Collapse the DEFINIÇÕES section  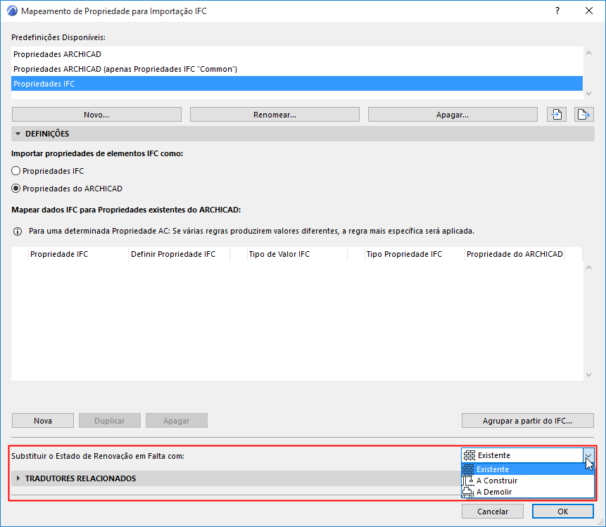tap(18, 134)
